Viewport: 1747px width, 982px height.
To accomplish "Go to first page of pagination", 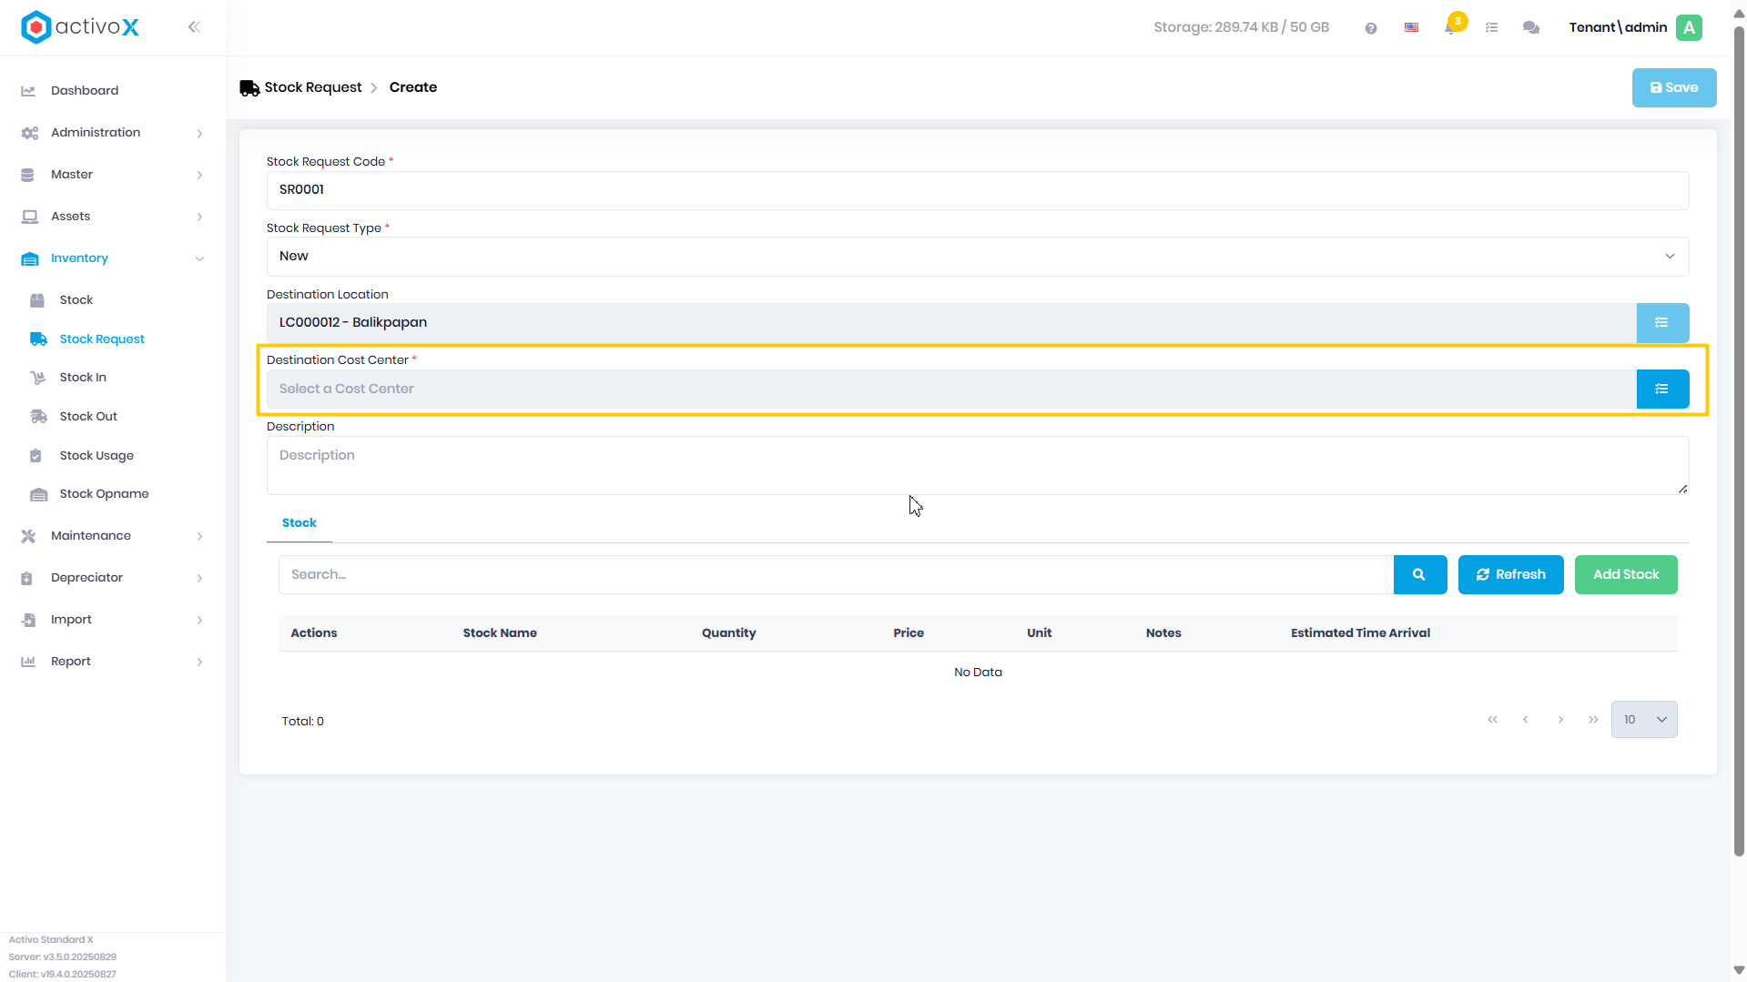I will click(x=1492, y=720).
